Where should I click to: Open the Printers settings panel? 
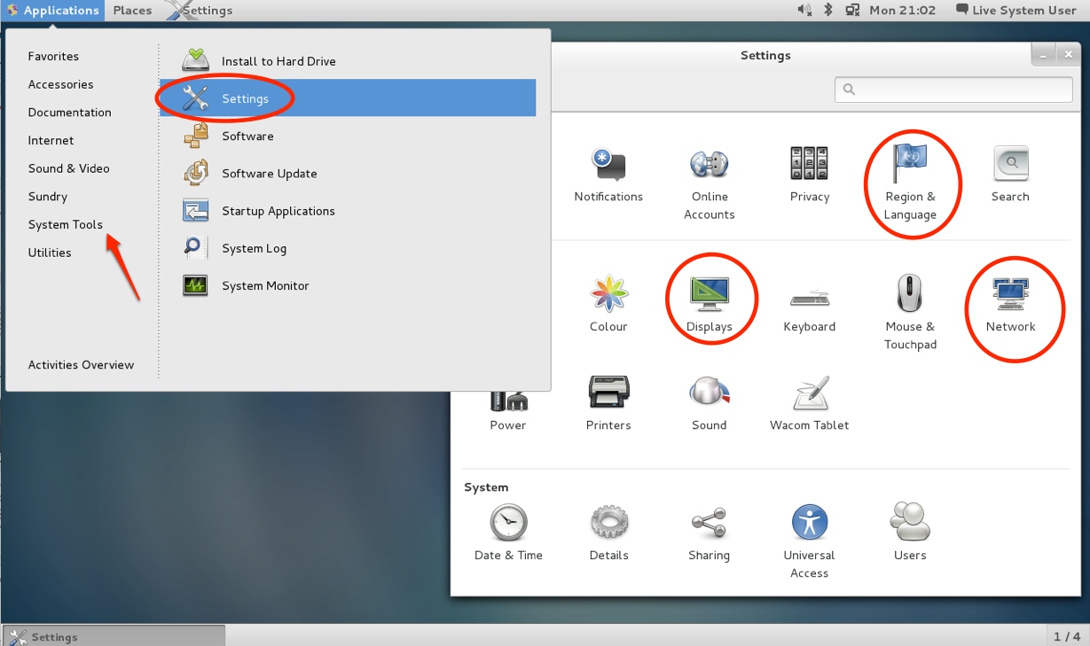coord(608,403)
